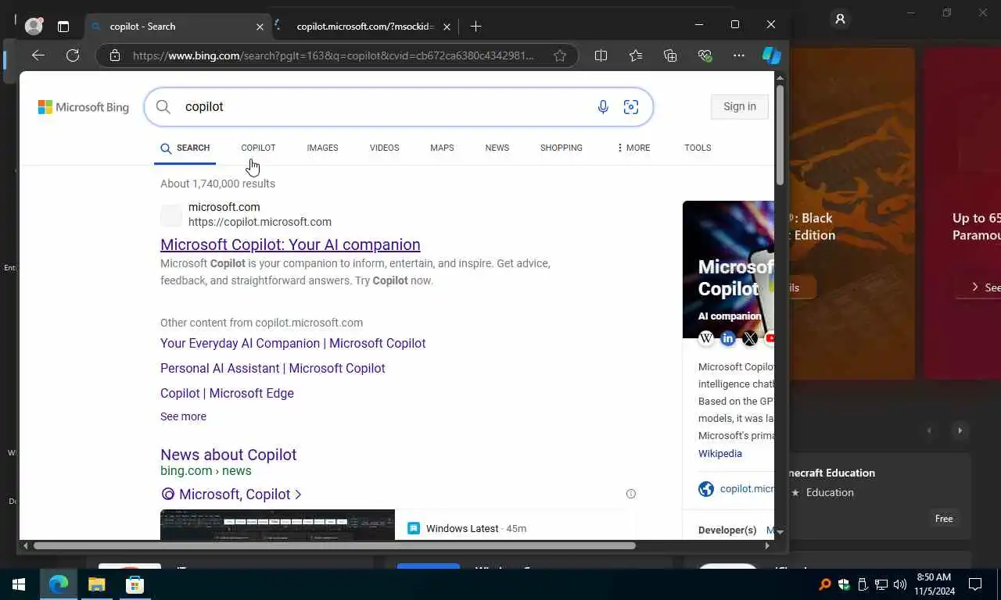Open a new tab with plus
Image resolution: width=1001 pixels, height=600 pixels.
point(475,26)
